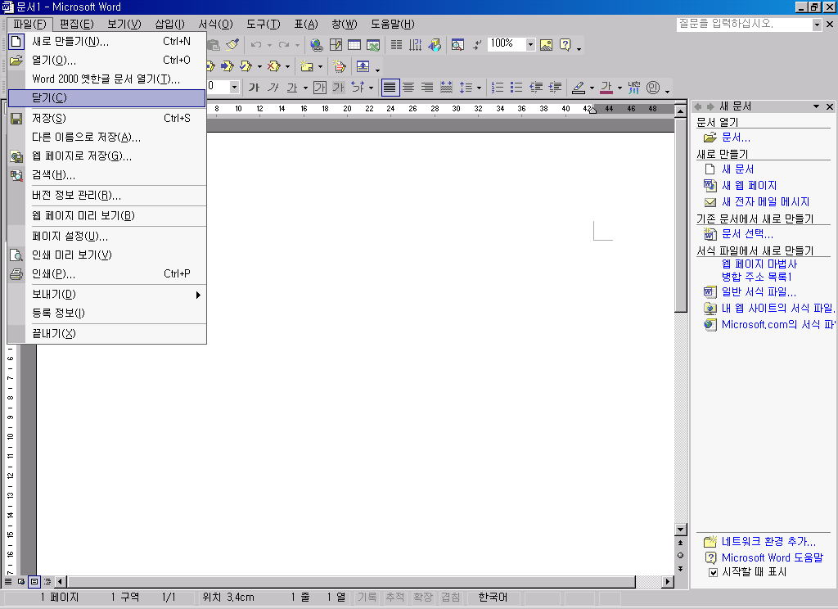
Task: Click the Increase Indent icon
Action: [556, 88]
